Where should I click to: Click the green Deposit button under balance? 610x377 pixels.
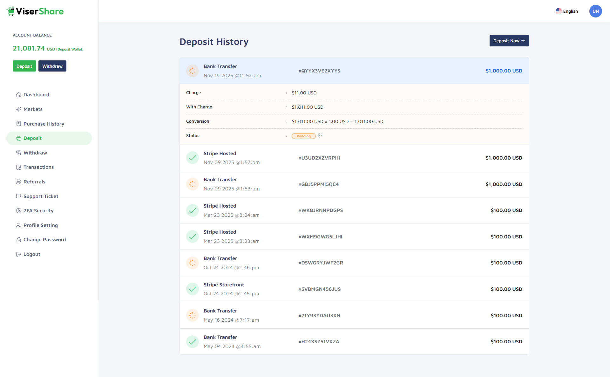pos(24,66)
